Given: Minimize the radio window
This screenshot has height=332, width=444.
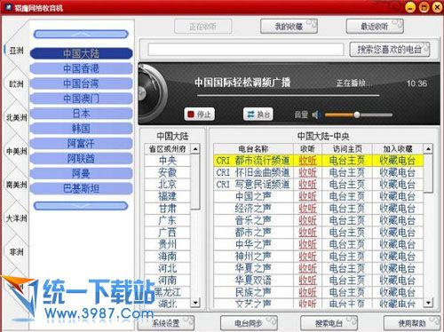Looking at the screenshot, I should pyautogui.click(x=410, y=7).
